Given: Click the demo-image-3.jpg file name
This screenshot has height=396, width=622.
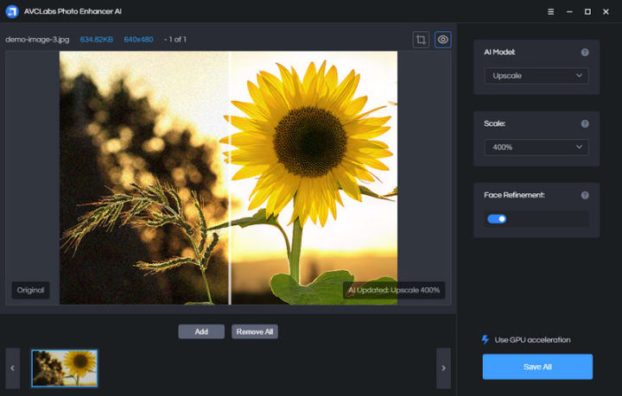Looking at the screenshot, I should tap(37, 40).
